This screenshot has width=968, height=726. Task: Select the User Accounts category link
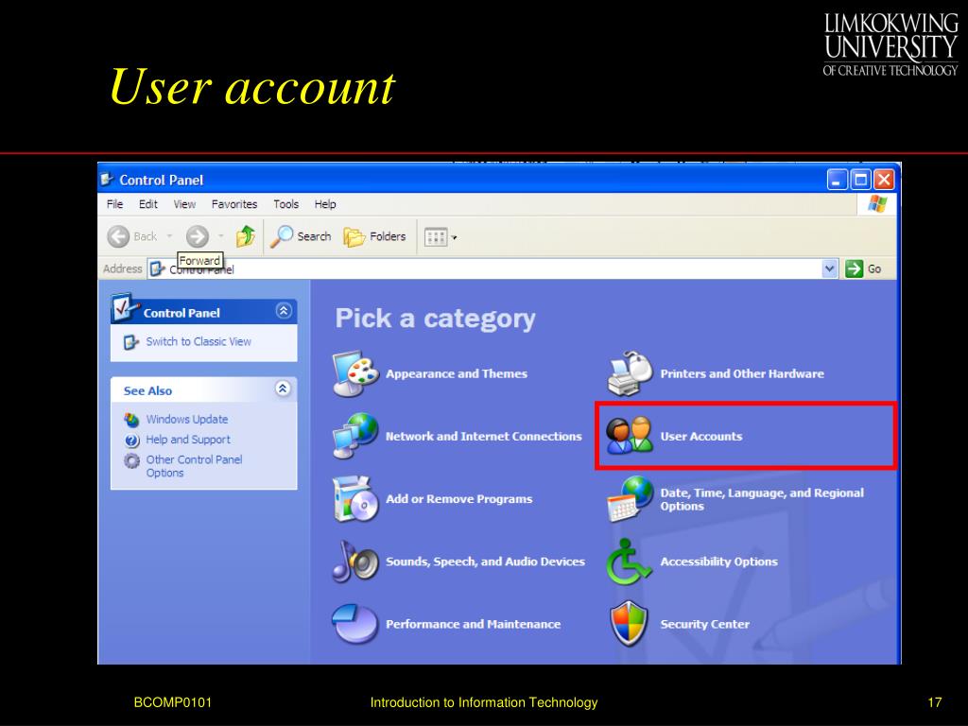pyautogui.click(x=701, y=437)
